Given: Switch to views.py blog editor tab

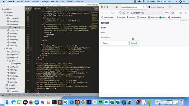Looking at the screenshot, I should pyautogui.click(x=55, y=9).
